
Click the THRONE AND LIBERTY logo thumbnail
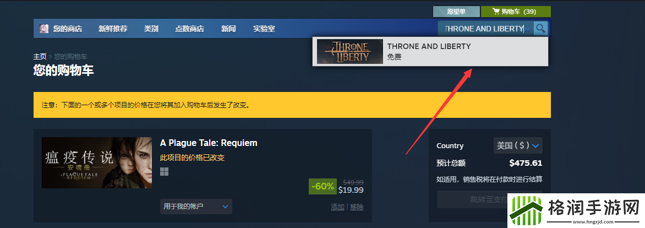[350, 51]
